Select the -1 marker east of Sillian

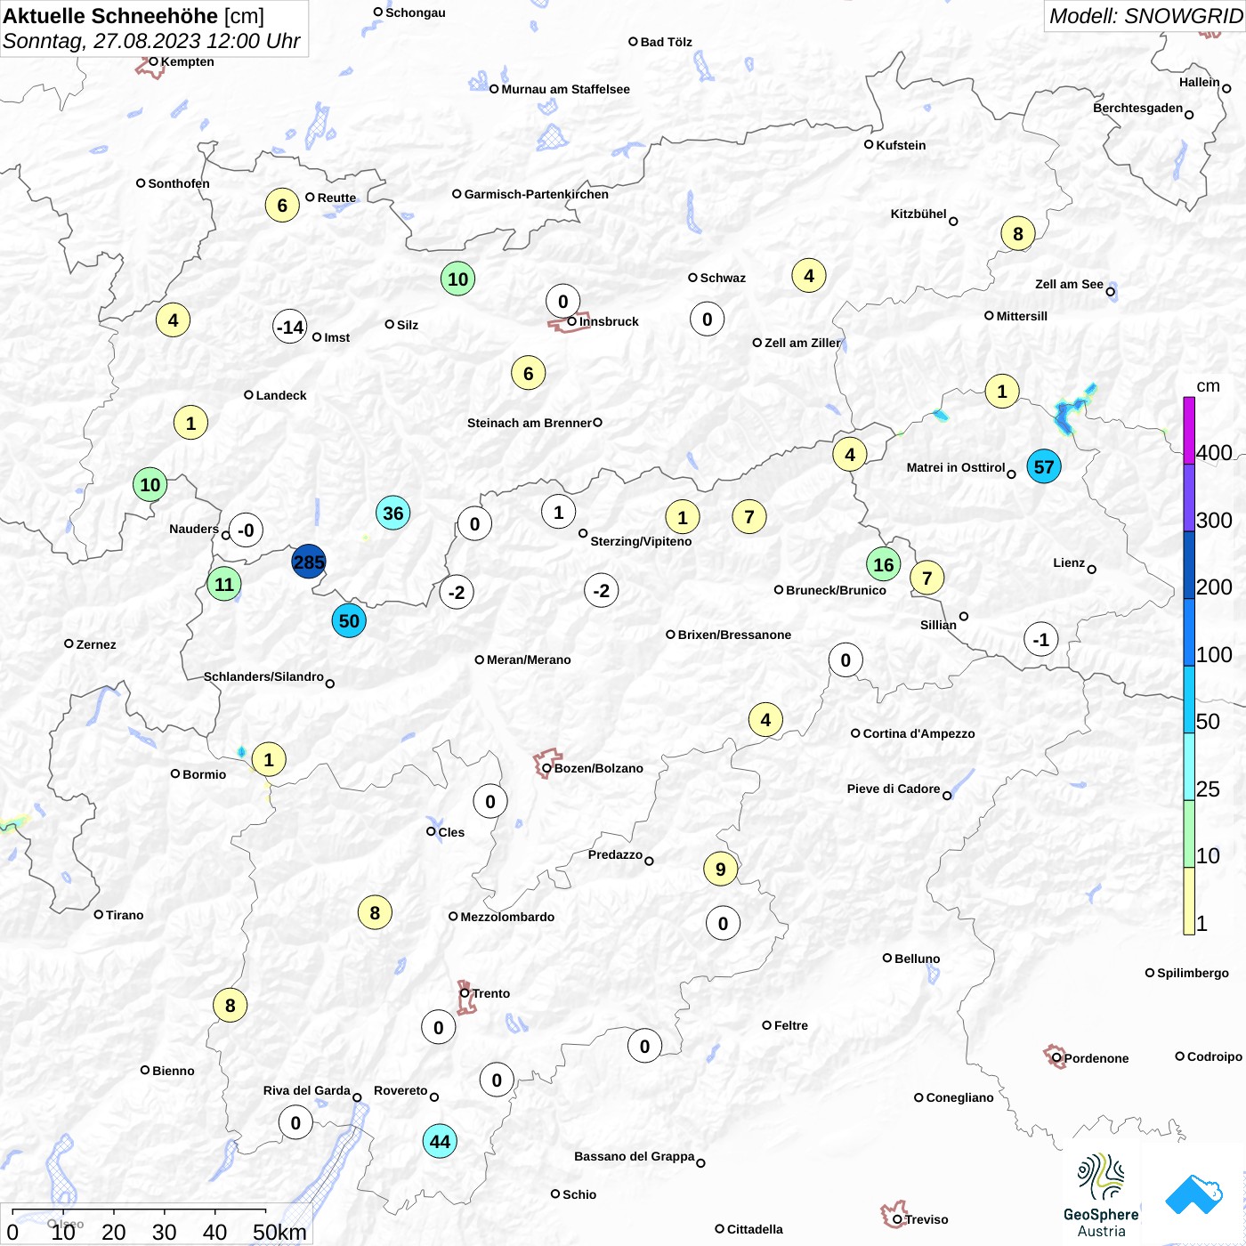point(1040,639)
